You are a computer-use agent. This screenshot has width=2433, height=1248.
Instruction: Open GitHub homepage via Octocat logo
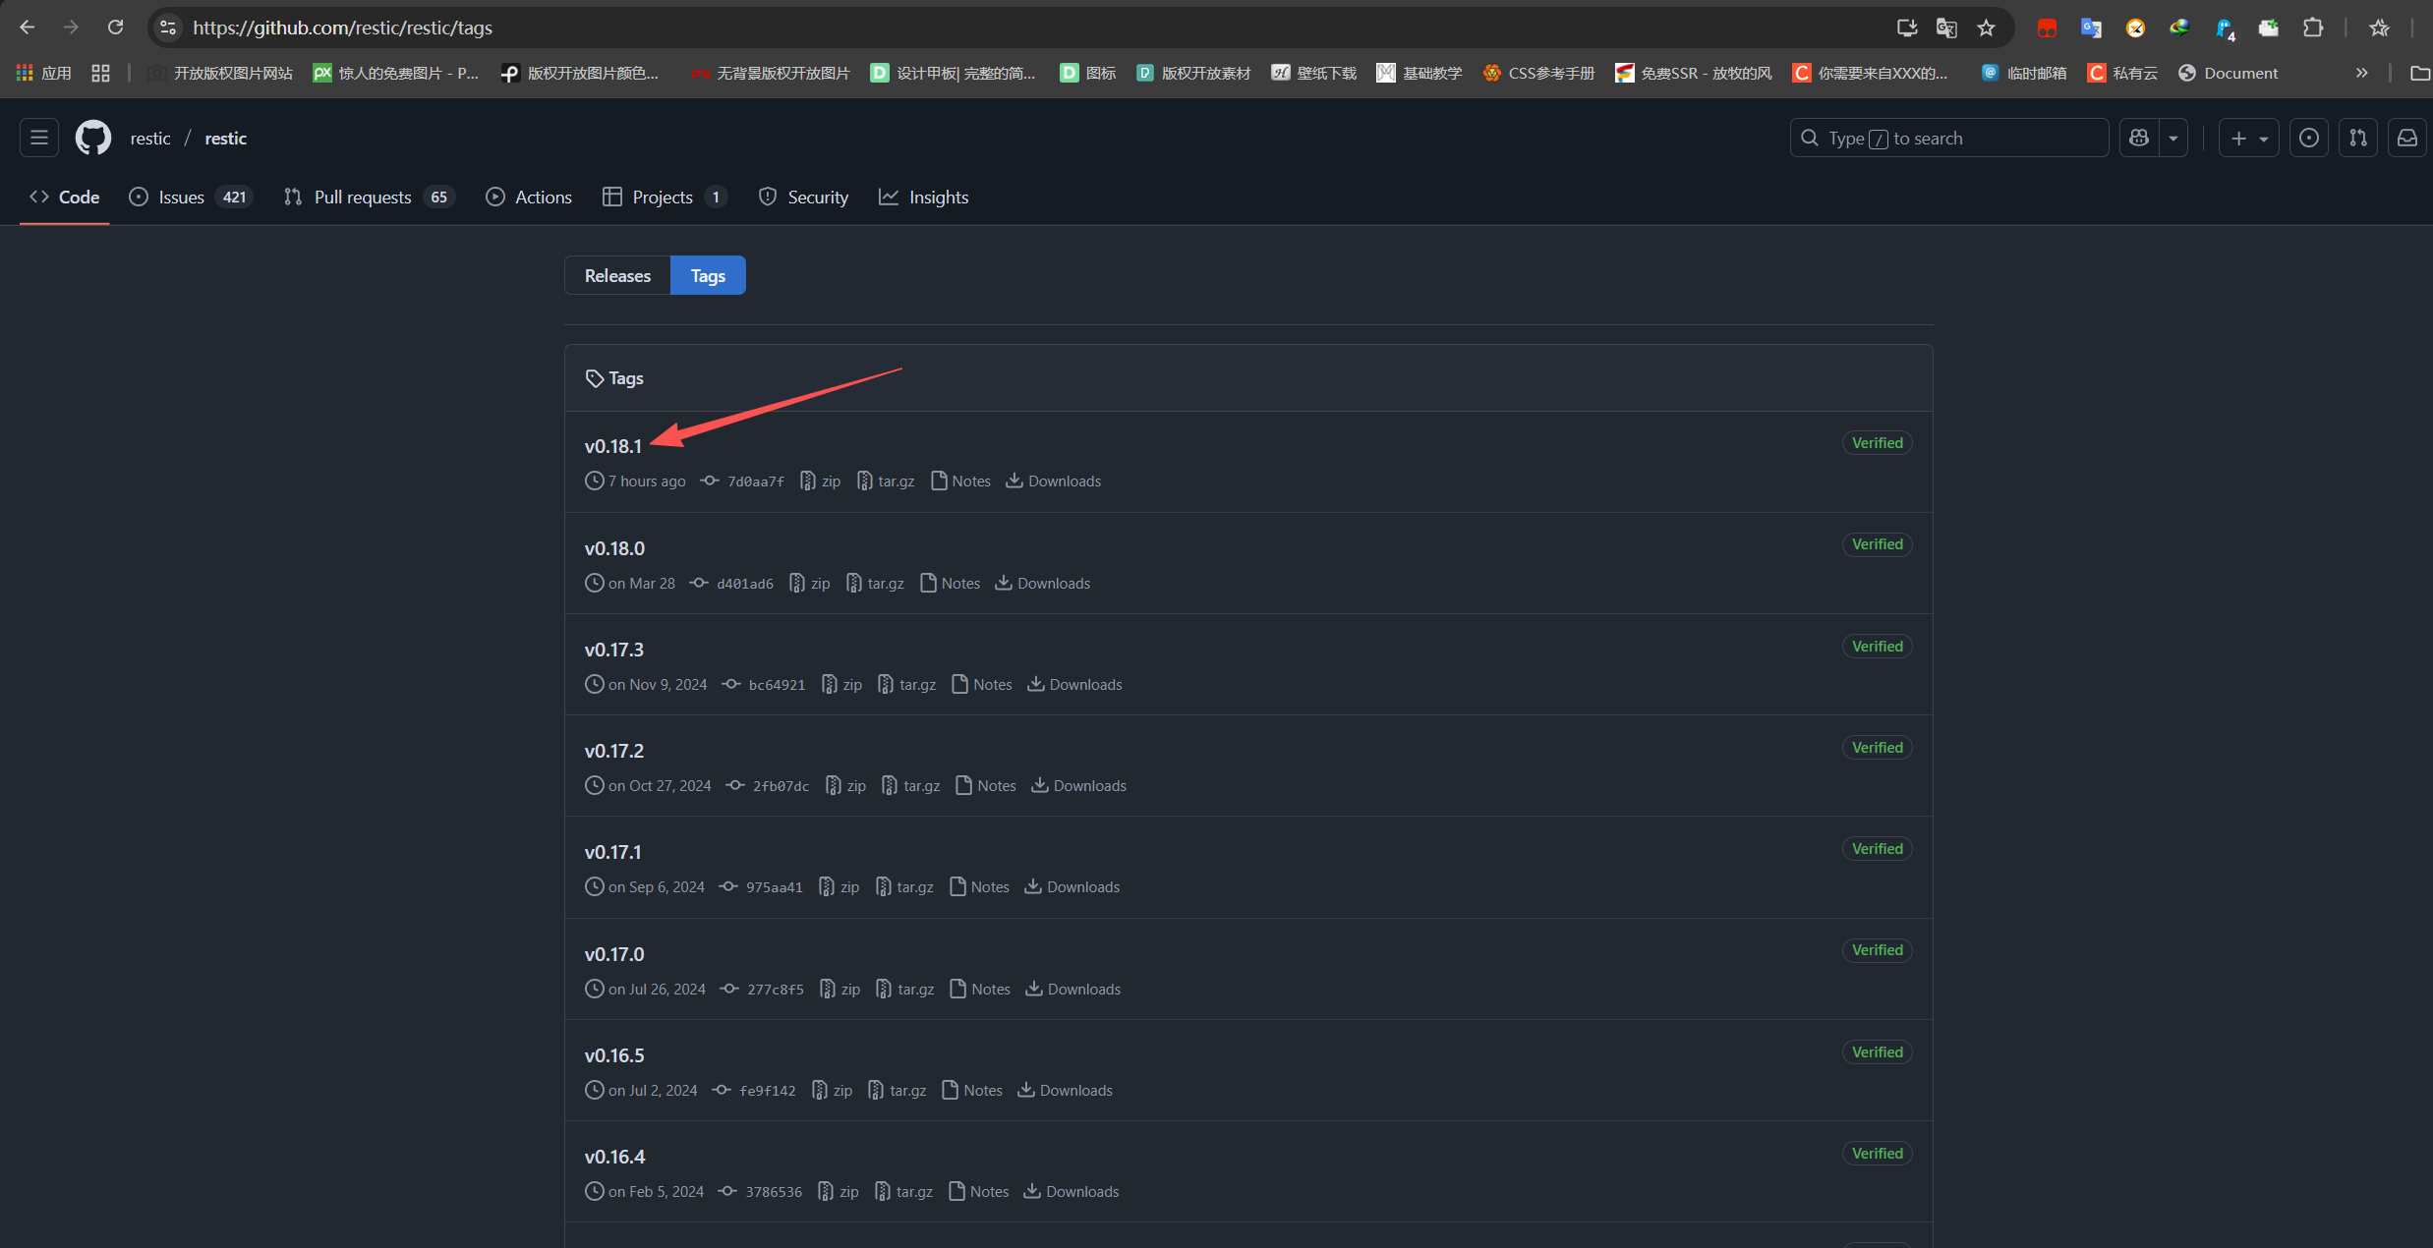(93, 138)
